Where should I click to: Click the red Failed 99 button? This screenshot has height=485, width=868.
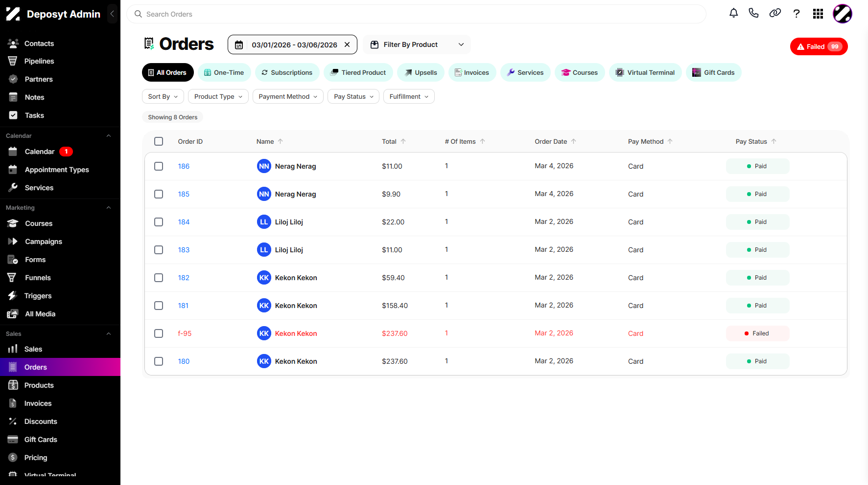point(819,46)
